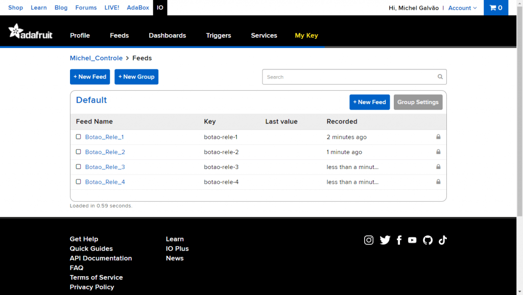Open Adafruit GitHub page
Screen dimensions: 523x295
427,240
